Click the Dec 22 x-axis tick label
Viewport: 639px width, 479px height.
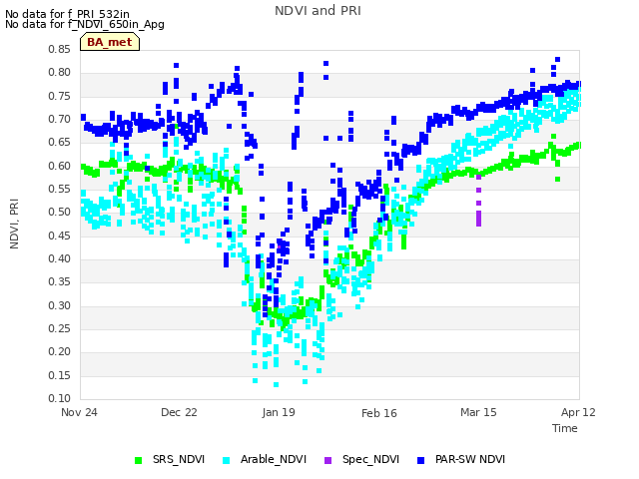tap(179, 412)
